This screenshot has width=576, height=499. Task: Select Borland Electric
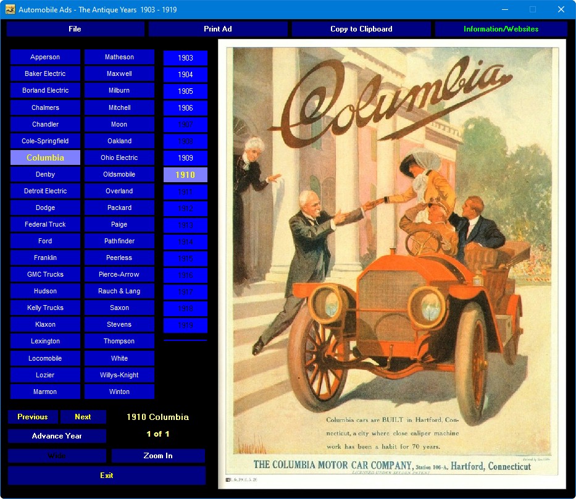pos(45,90)
